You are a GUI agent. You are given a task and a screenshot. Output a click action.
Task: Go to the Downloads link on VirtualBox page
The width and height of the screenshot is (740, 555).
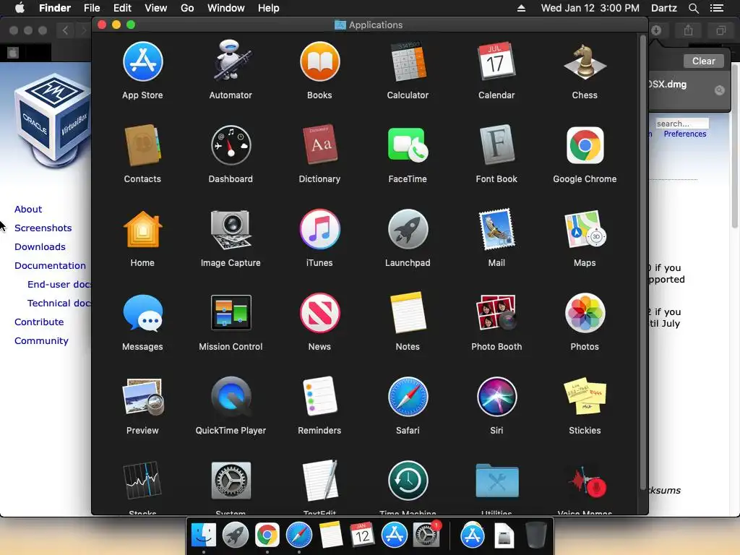(x=40, y=247)
